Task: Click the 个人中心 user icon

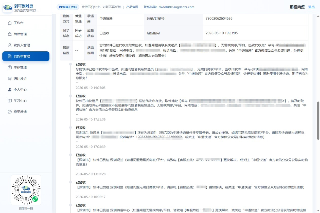Action: coord(10,90)
